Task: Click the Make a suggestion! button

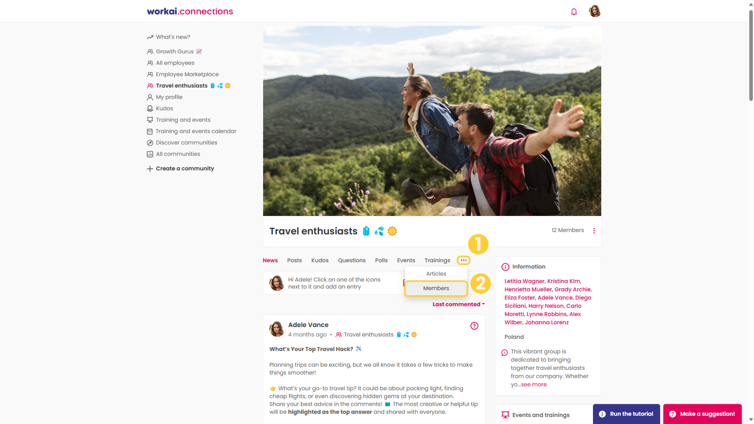Action: pos(703,414)
